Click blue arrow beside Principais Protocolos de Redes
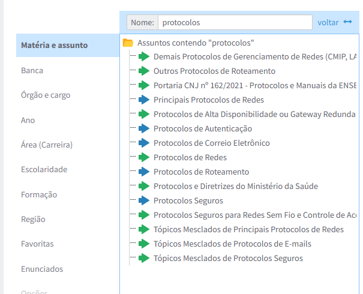 [144, 100]
